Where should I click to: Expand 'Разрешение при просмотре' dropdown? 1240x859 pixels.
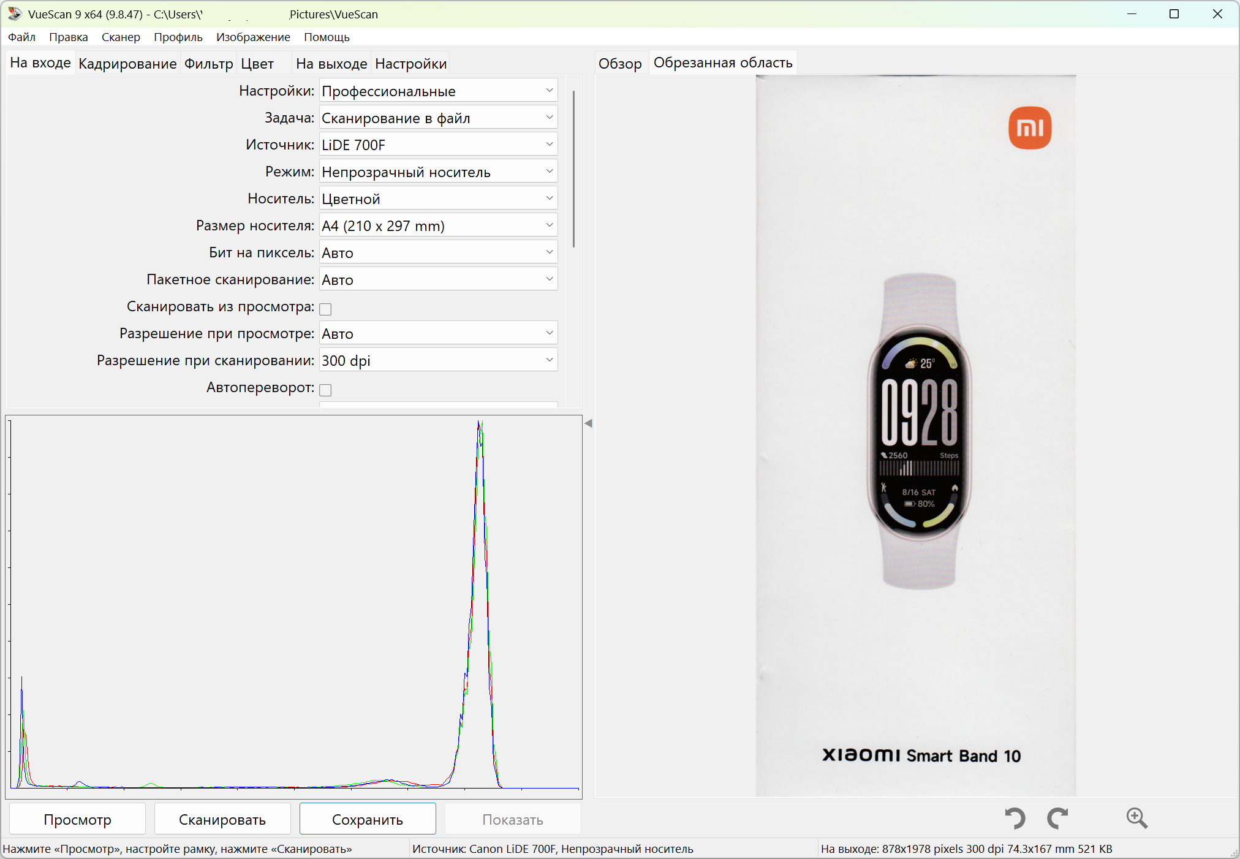pyautogui.click(x=439, y=333)
